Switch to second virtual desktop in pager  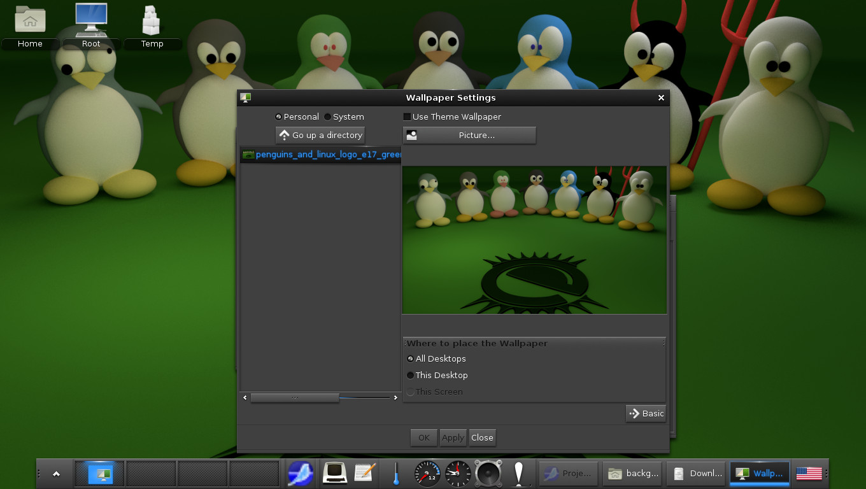[x=151, y=474]
